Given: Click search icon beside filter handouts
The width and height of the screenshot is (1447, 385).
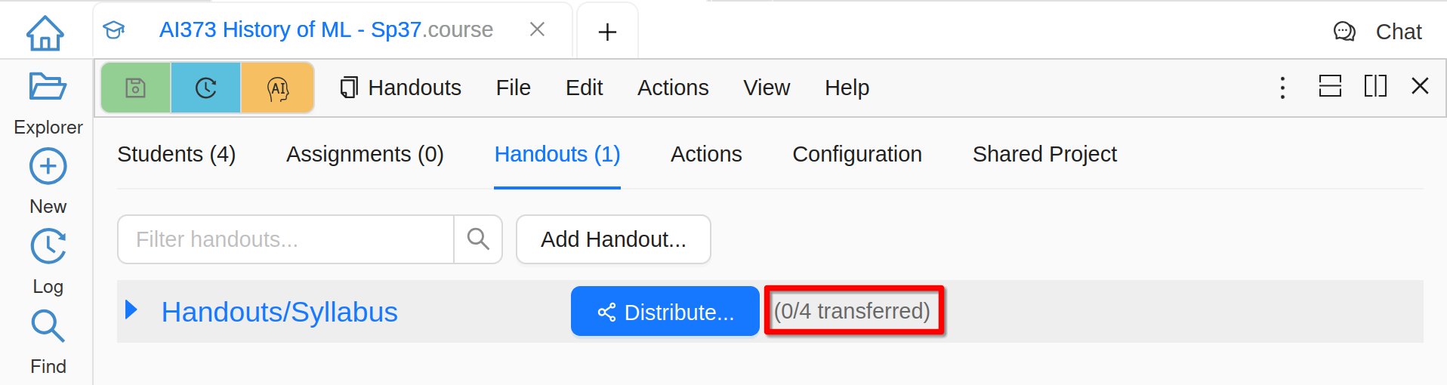Looking at the screenshot, I should 478,239.
